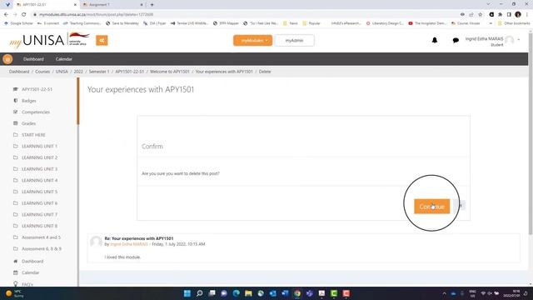Open LEARNING UNIT 5 in the sidebar
Screen dimensions: 533x300
[x=39, y=192]
